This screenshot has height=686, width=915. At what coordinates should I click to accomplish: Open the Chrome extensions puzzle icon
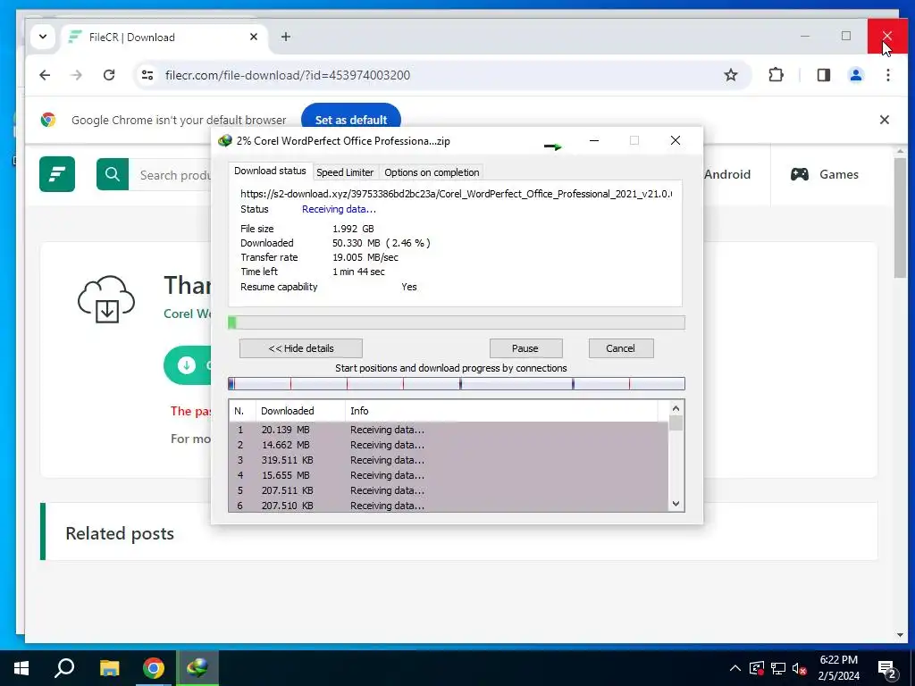point(776,75)
